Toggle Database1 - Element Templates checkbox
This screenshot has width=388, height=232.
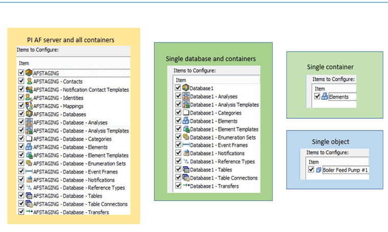pyautogui.click(x=178, y=128)
